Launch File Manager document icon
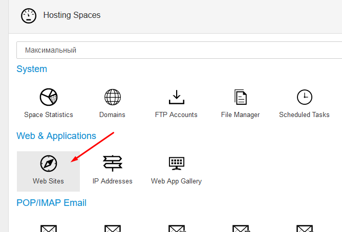The width and height of the screenshot is (342, 232). point(240,97)
